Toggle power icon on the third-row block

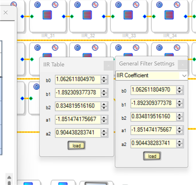point(37,87)
